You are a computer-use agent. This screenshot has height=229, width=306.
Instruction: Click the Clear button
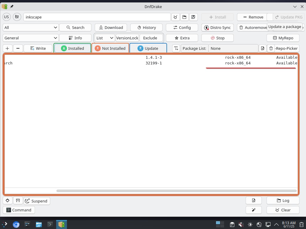(x=283, y=210)
